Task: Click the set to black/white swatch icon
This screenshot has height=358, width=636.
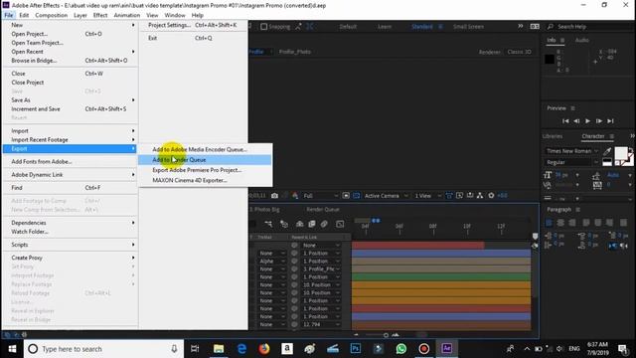Action: tap(607, 162)
